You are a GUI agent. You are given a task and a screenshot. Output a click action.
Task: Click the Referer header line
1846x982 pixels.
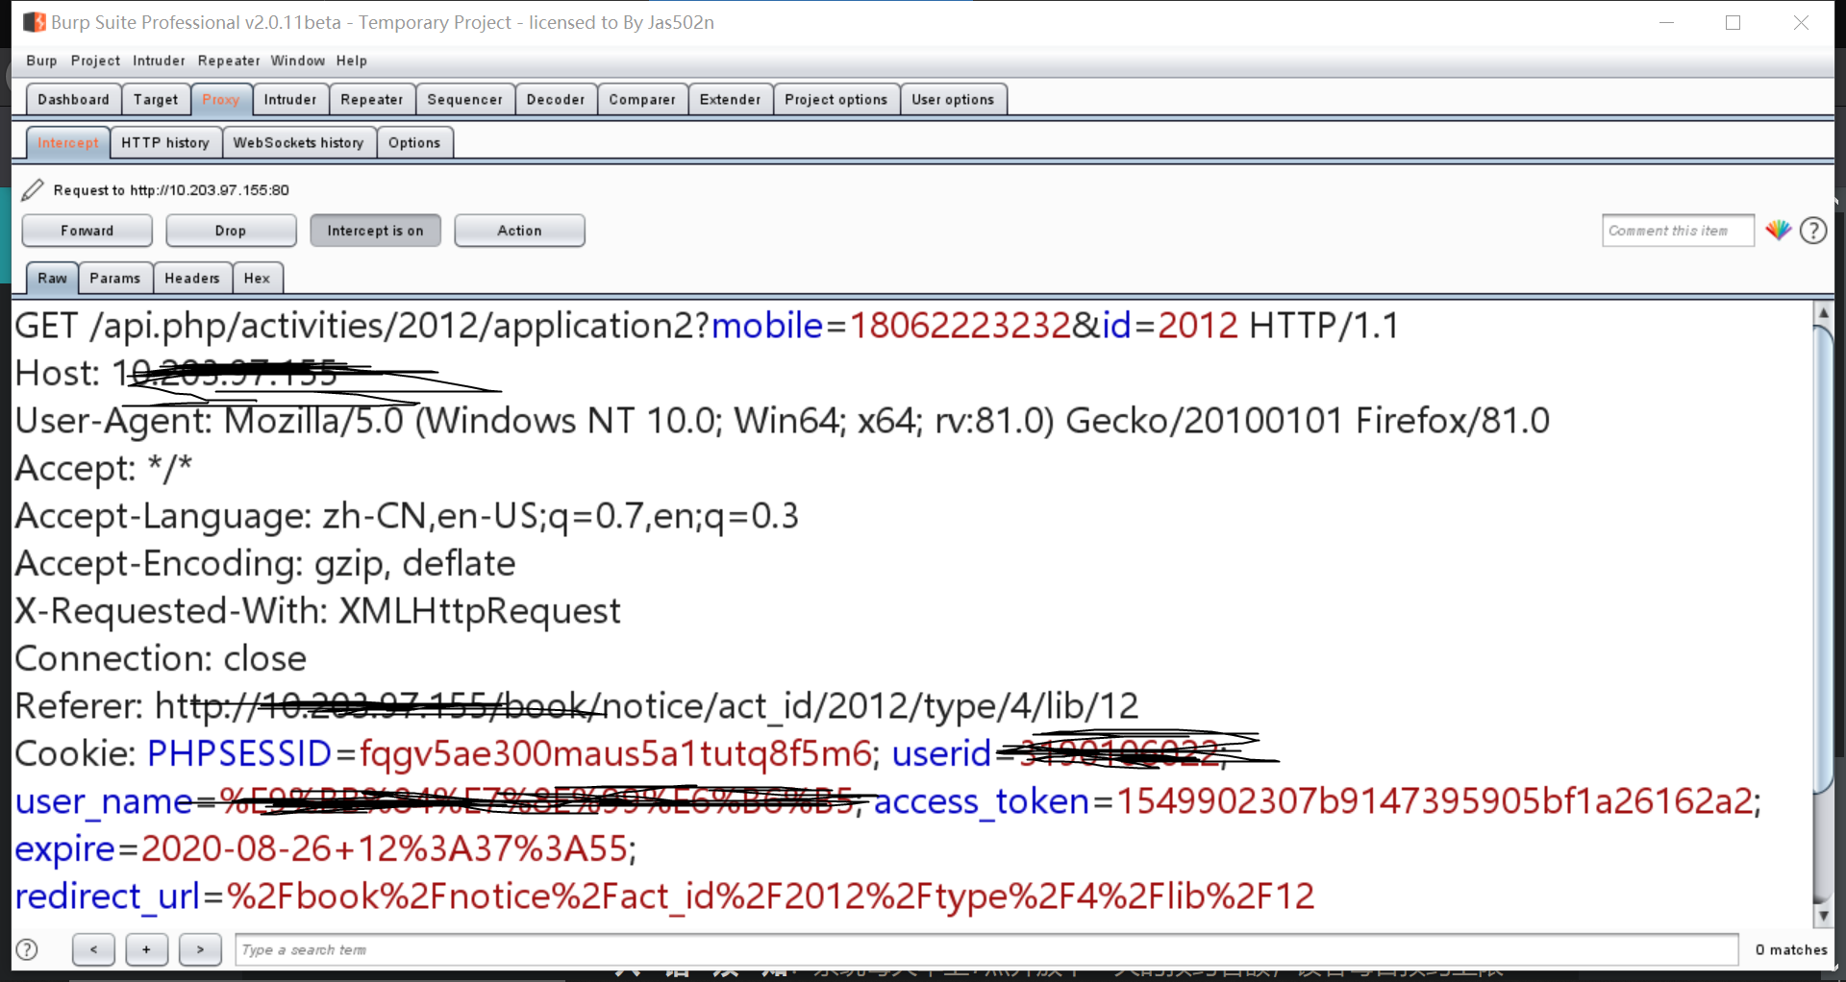point(577,706)
